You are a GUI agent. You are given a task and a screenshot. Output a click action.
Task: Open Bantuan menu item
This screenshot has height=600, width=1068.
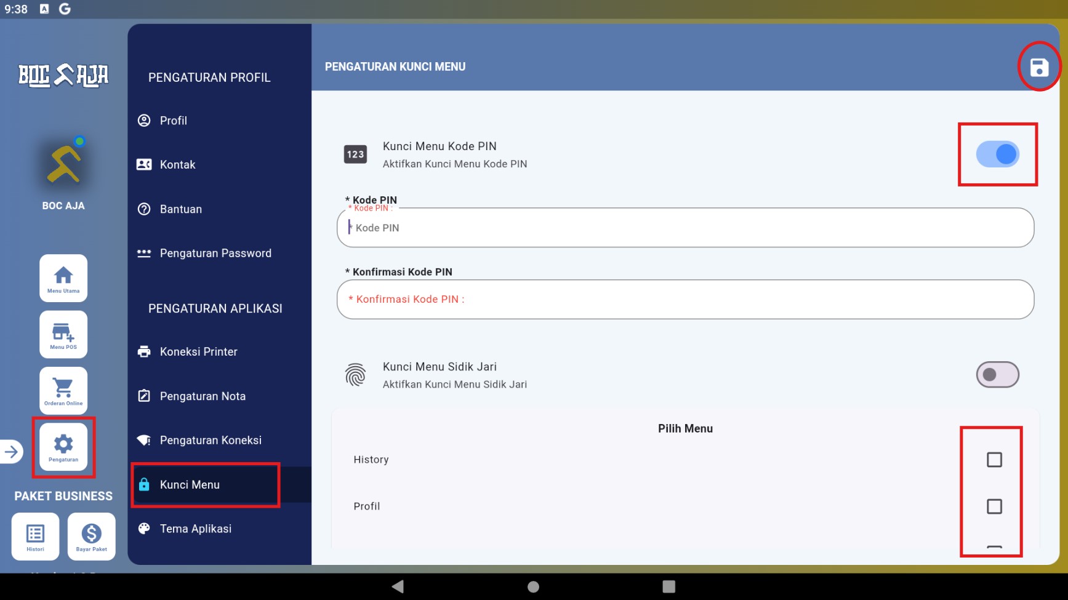tap(219, 209)
